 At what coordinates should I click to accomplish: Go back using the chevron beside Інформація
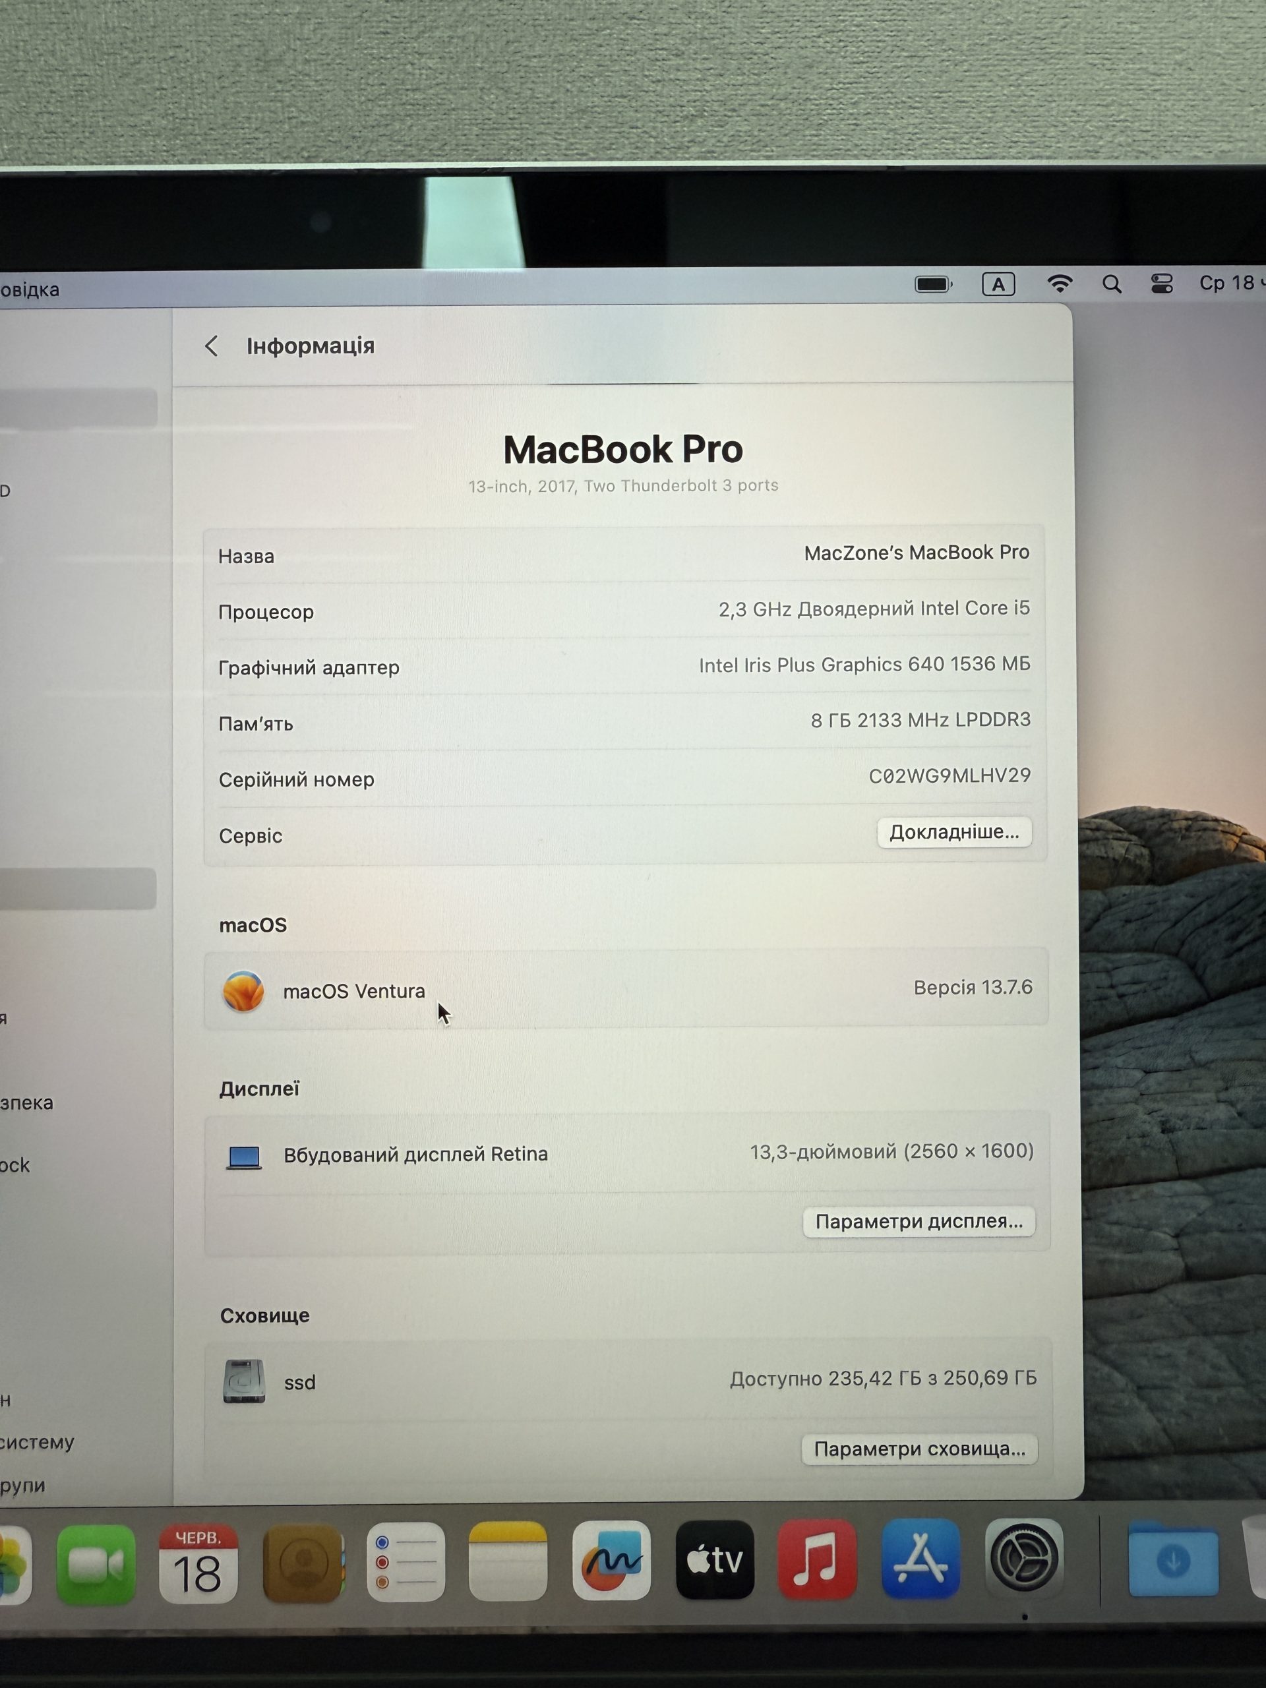pyautogui.click(x=212, y=346)
